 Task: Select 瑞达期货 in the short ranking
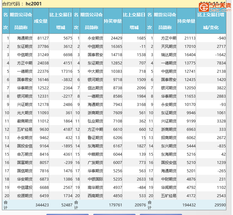(x=169, y=55)
